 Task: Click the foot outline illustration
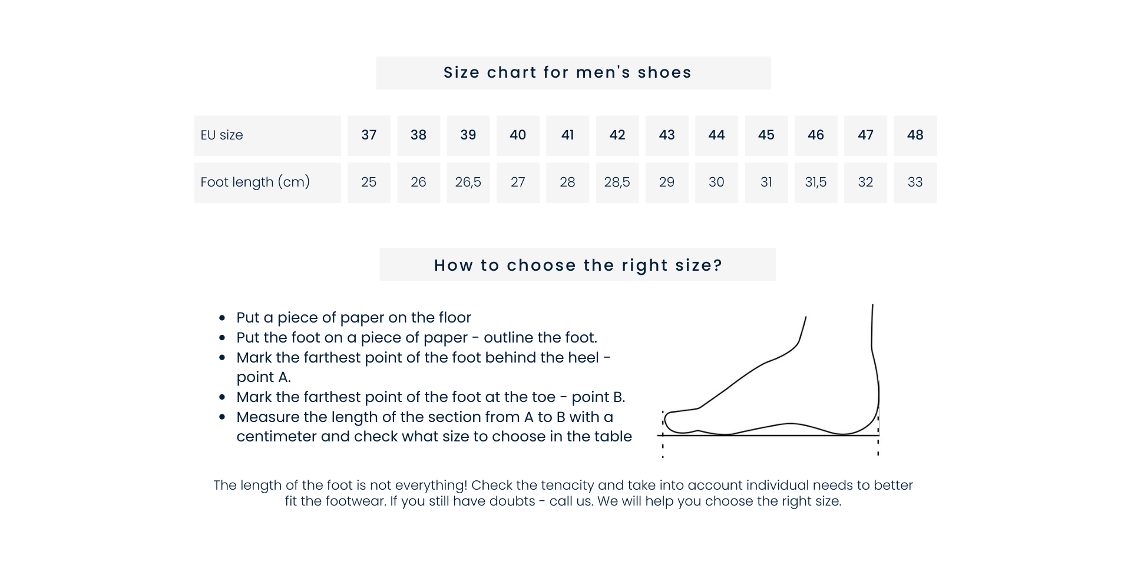point(768,381)
